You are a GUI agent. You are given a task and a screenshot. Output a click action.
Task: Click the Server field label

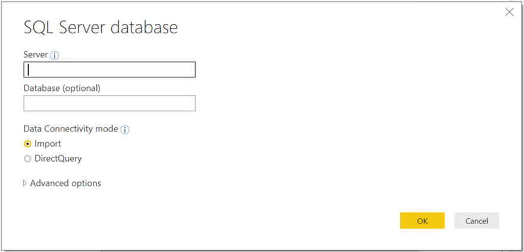pyautogui.click(x=36, y=55)
